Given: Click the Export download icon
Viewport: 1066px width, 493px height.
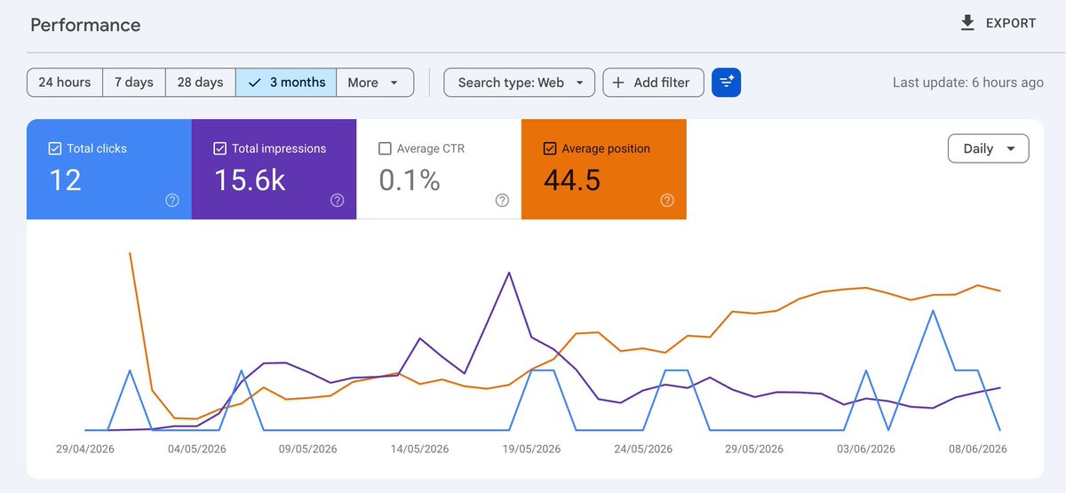Looking at the screenshot, I should pyautogui.click(x=968, y=23).
